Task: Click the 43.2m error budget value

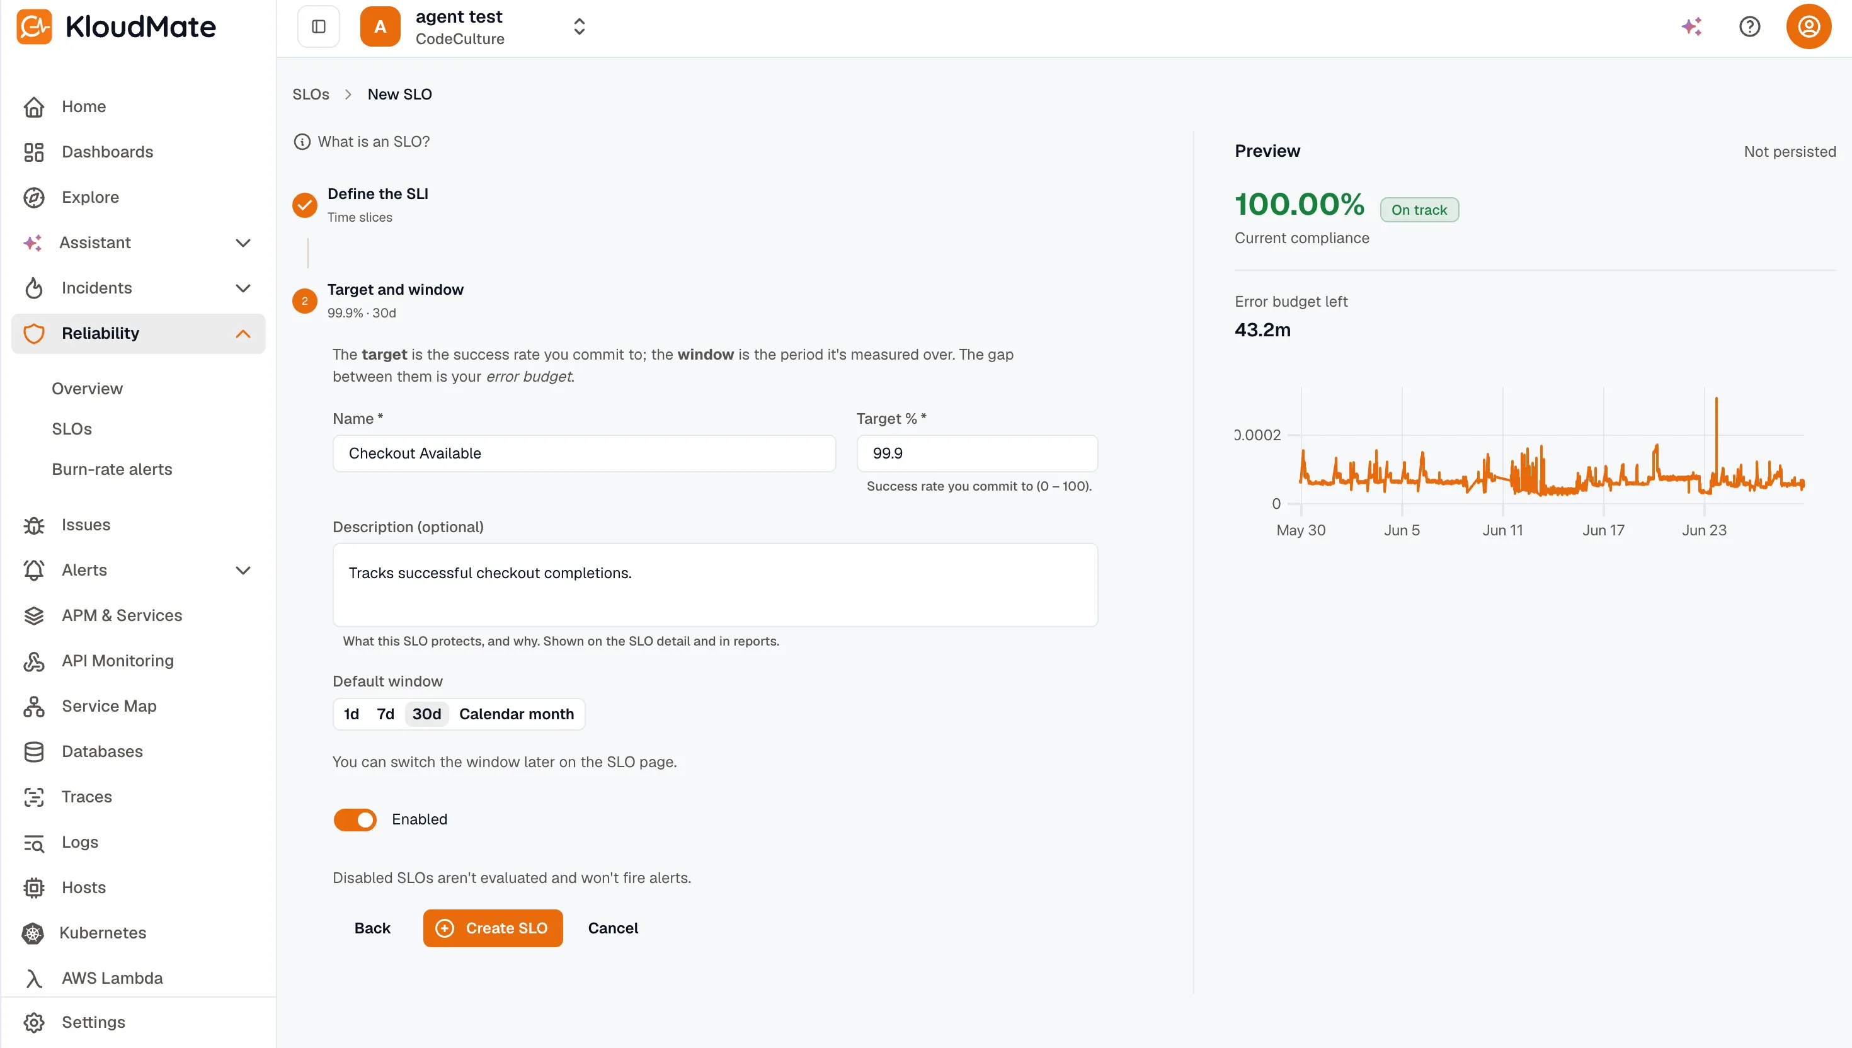Action: pyautogui.click(x=1262, y=329)
